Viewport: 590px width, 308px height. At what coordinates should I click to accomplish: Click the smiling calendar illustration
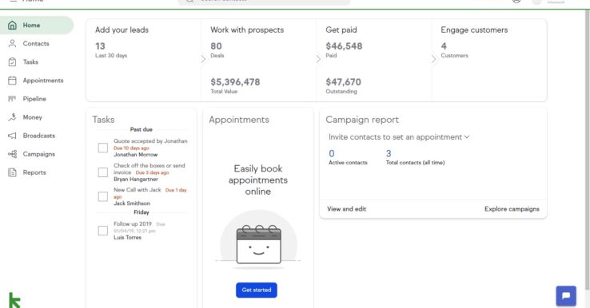click(x=258, y=244)
